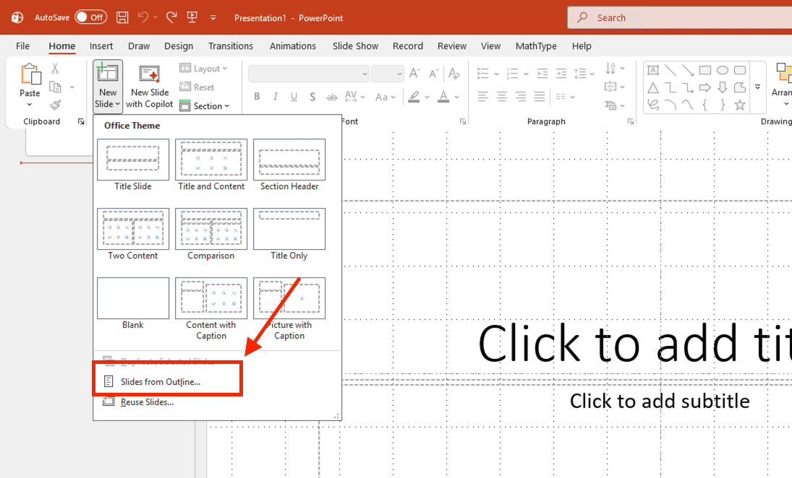This screenshot has width=792, height=478.
Task: Switch to the MathType tab
Action: click(536, 46)
